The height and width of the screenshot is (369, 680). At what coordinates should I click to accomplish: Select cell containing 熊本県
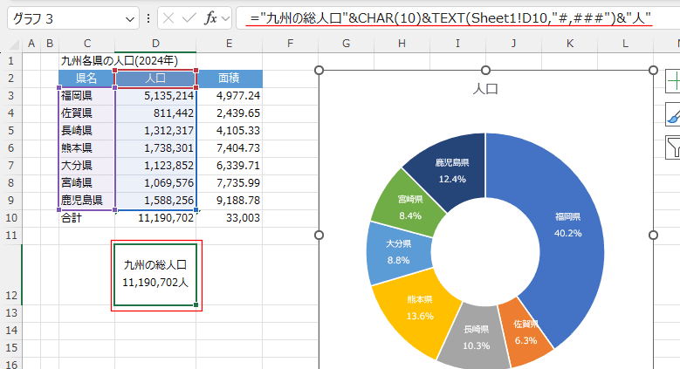click(x=86, y=147)
